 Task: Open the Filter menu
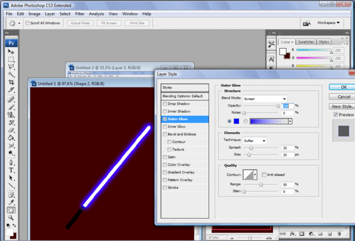[80, 14]
